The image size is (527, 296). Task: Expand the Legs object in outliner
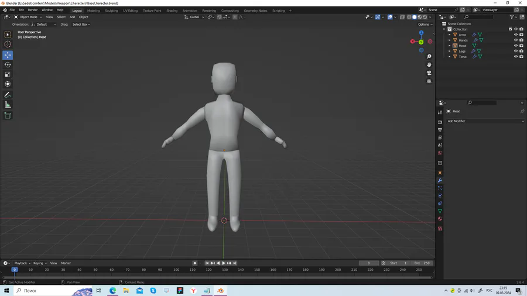pos(450,51)
